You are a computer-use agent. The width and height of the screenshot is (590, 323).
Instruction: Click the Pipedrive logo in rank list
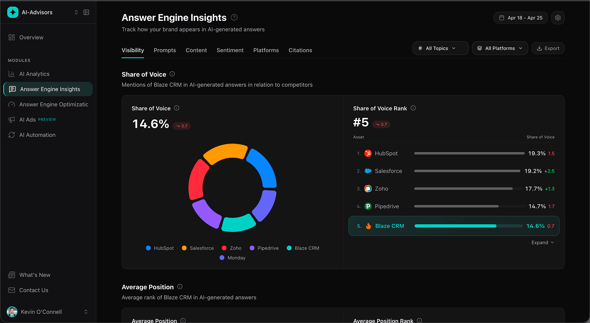tap(368, 206)
